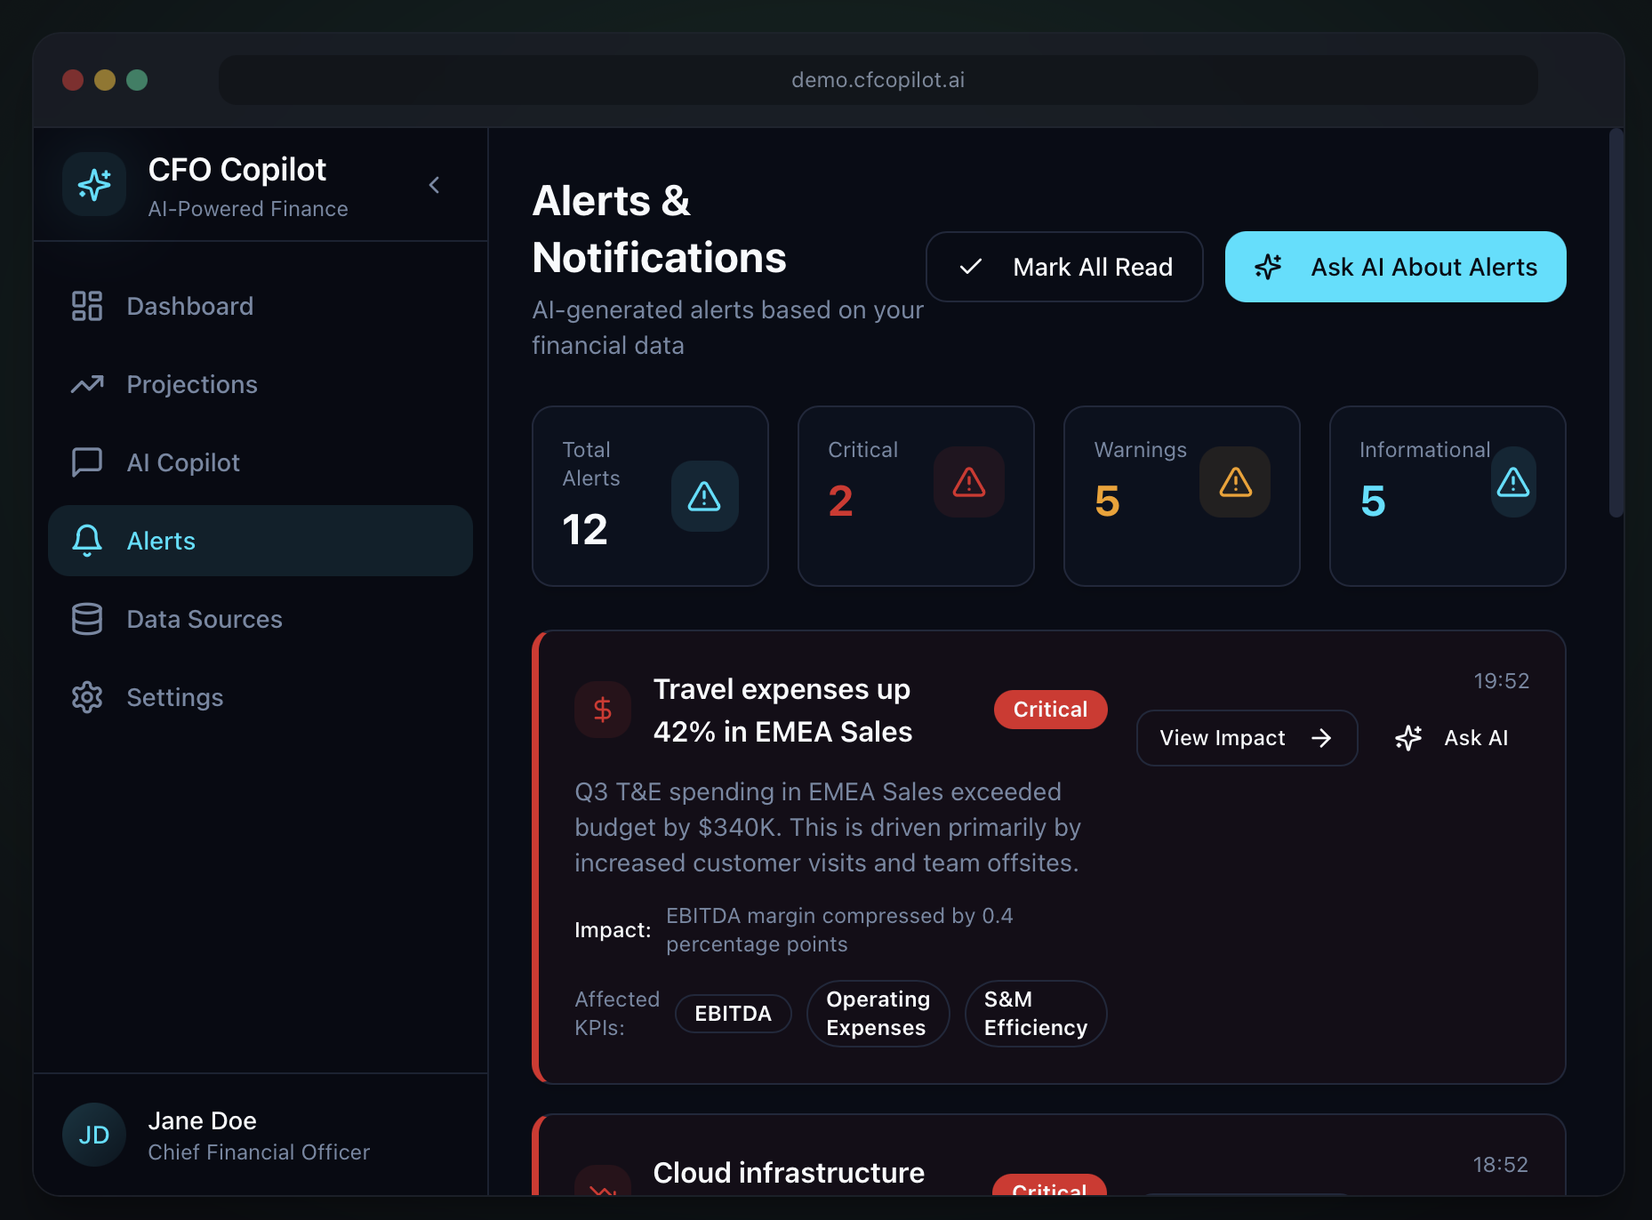Select the Dashboard grid icon
Screen dimensions: 1652x1220
[x=86, y=306]
